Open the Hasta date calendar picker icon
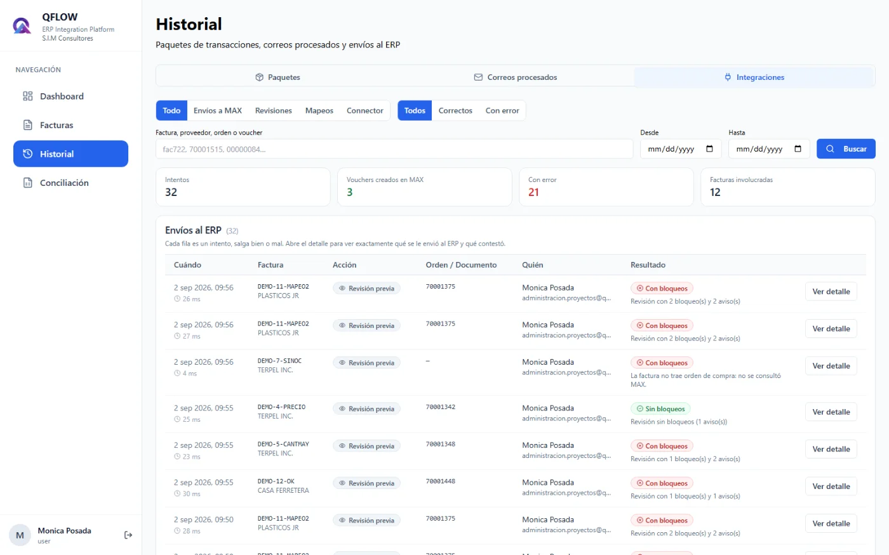Image resolution: width=889 pixels, height=555 pixels. point(798,149)
